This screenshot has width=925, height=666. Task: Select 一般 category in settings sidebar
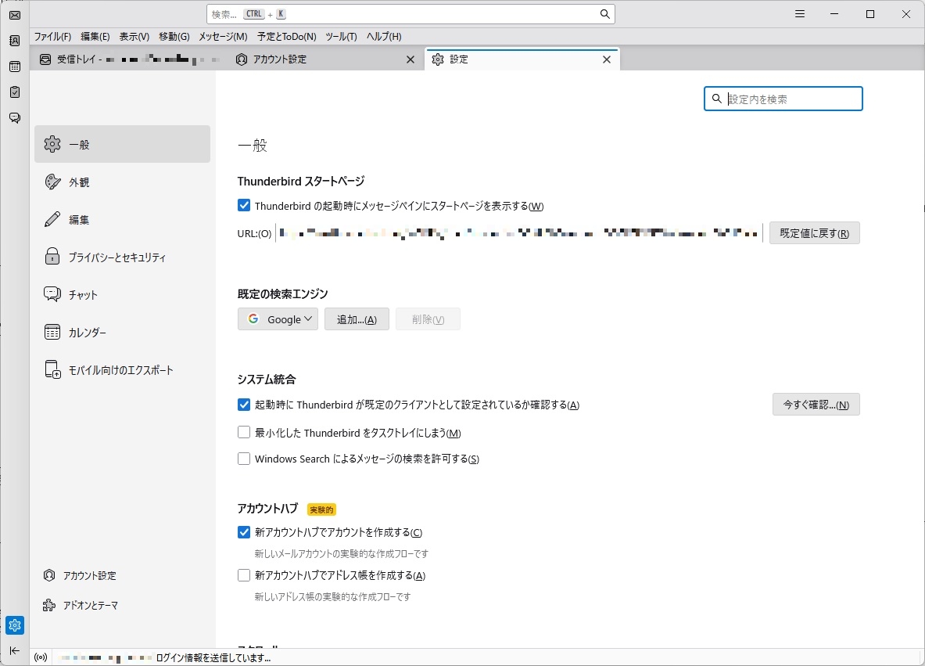(x=122, y=144)
